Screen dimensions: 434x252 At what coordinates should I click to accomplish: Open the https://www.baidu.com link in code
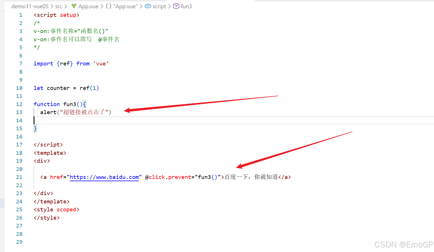(104, 177)
